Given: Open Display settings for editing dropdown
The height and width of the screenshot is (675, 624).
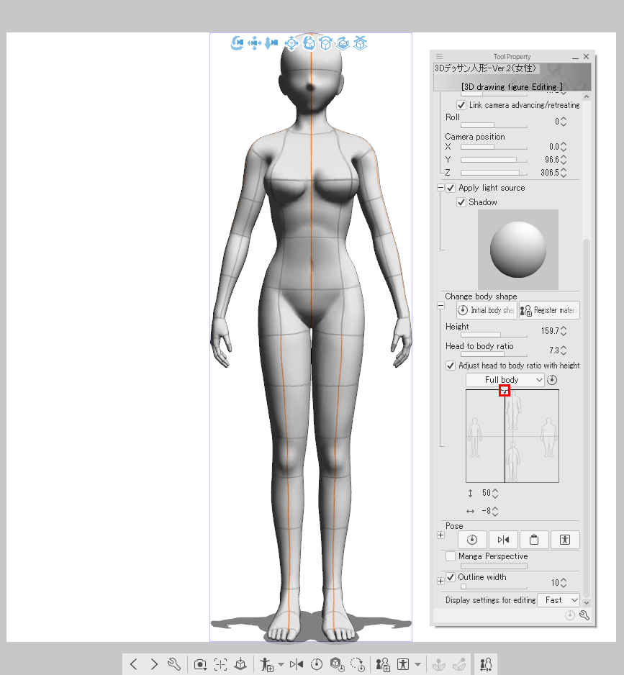Looking at the screenshot, I should pyautogui.click(x=559, y=599).
